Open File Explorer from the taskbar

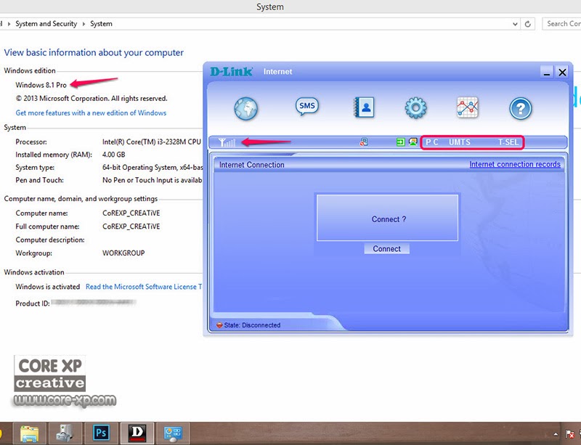pos(30,433)
